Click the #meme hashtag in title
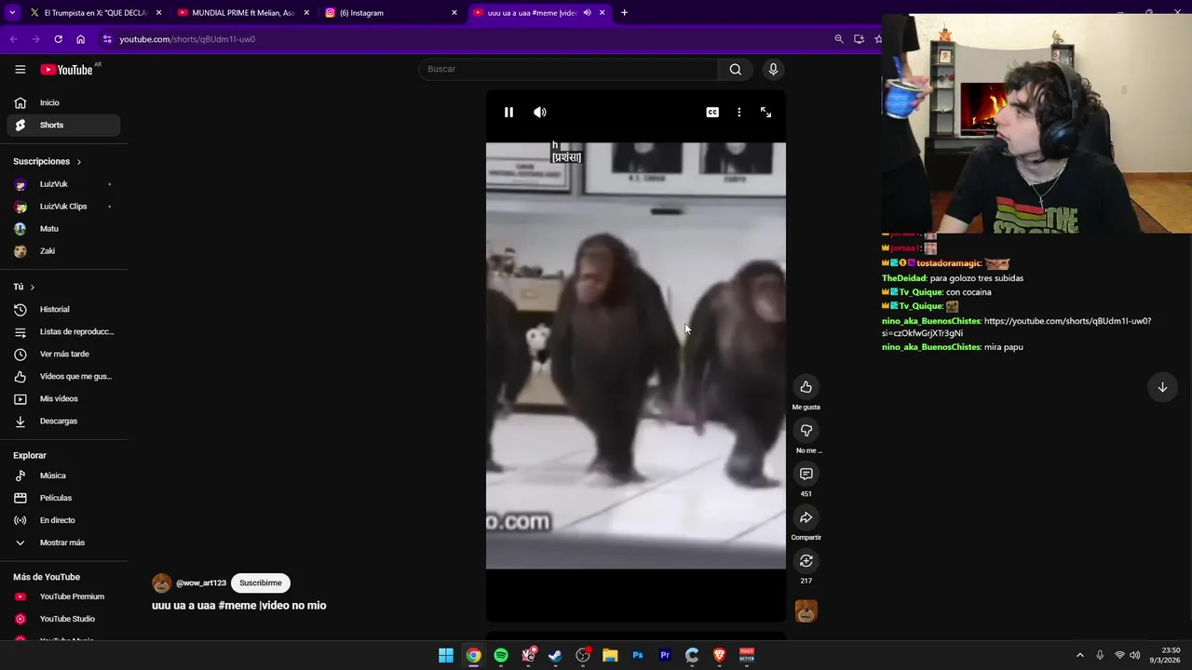This screenshot has height=670, width=1192. (237, 606)
